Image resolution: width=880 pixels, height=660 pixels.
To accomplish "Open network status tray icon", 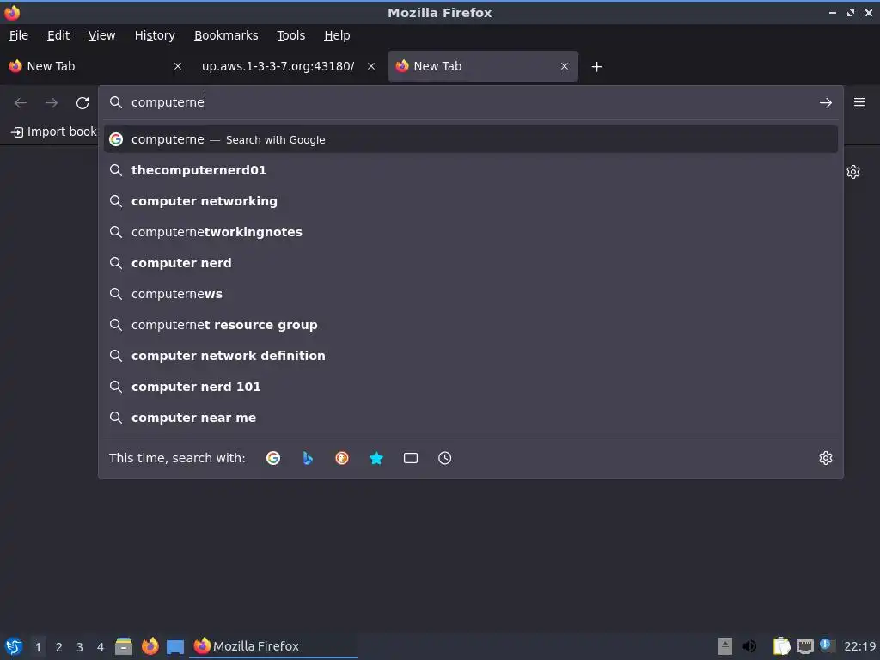I will (804, 646).
